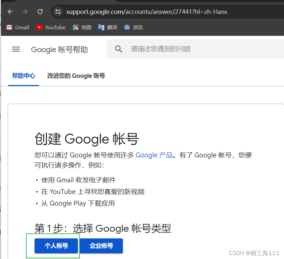Image resolution: width=284 pixels, height=259 pixels.
Task: Click the 创建 Google 帐号 heading
Action: click(87, 139)
